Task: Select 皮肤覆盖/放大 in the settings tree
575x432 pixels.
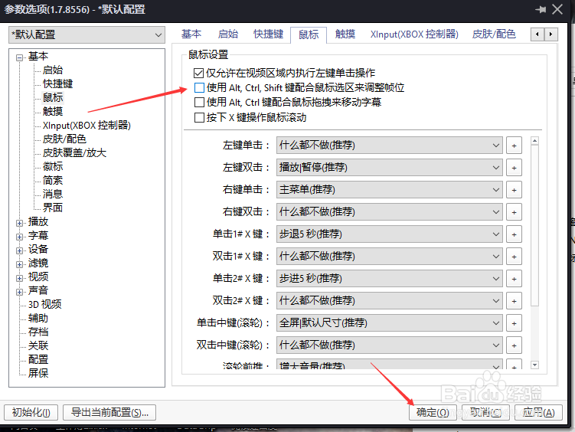Action: (74, 152)
